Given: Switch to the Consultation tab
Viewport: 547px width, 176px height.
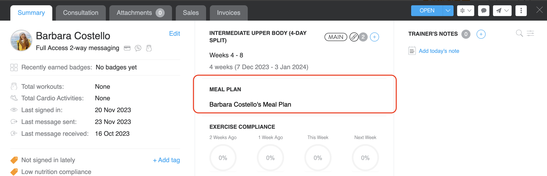Looking at the screenshot, I should [81, 13].
